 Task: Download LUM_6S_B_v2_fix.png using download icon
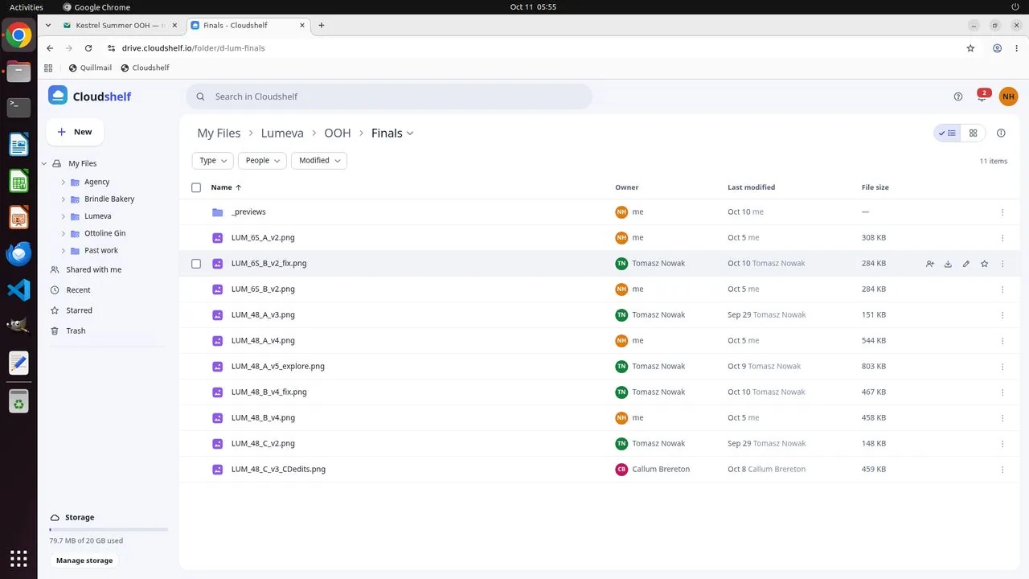coord(948,264)
